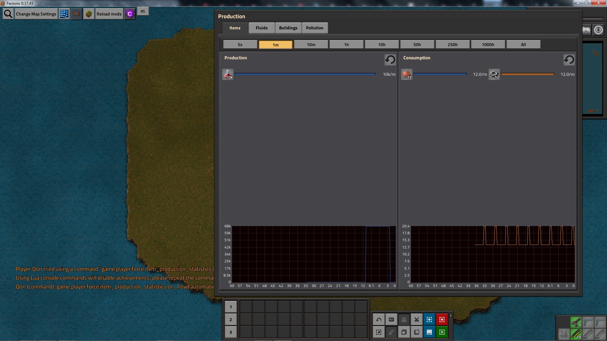Toggle science pack in production list
The image size is (607, 341).
228,75
